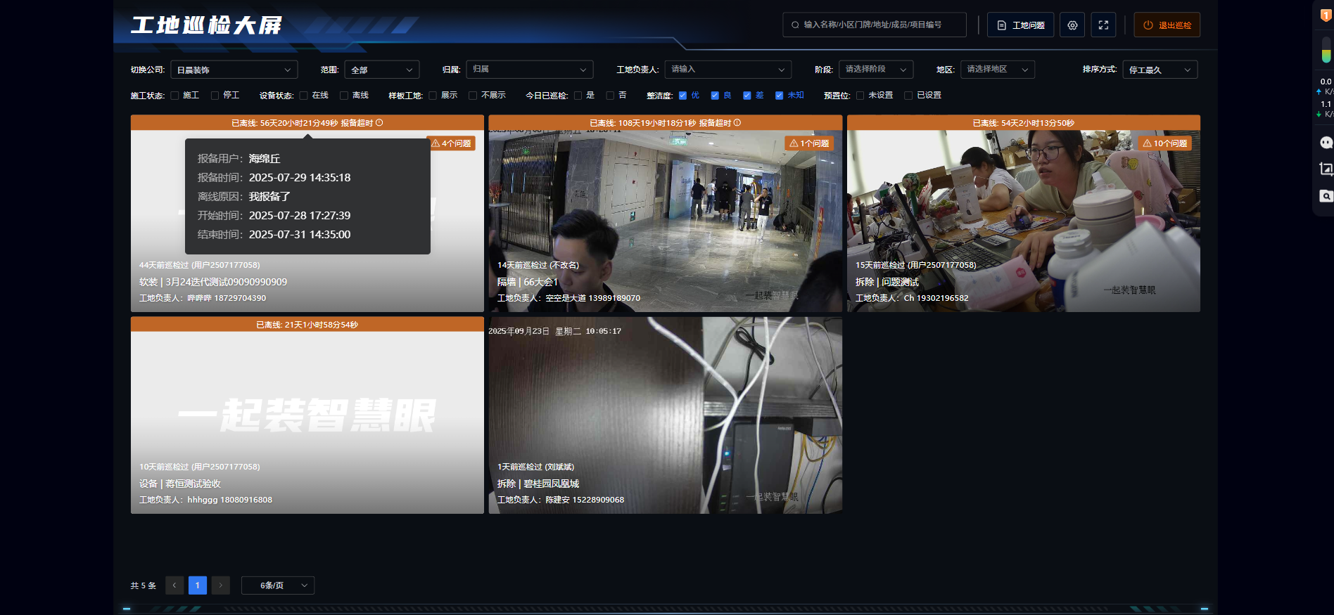Open the 10个问题 warning badge
This screenshot has height=615, width=1334.
coord(1164,143)
